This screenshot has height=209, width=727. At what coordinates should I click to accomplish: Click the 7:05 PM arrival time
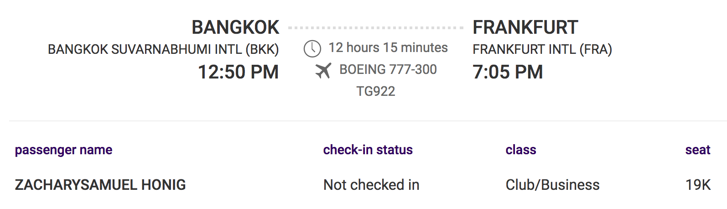pyautogui.click(x=508, y=72)
